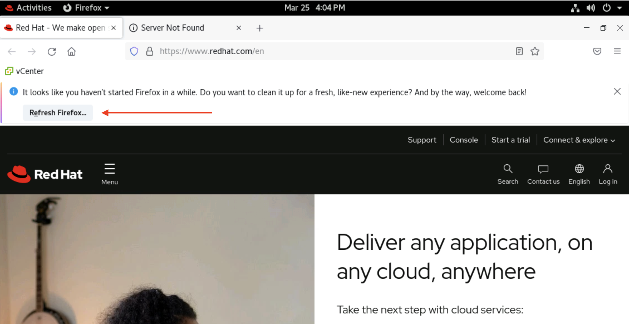Click the Reload page icon
This screenshot has width=629, height=324.
coord(52,51)
